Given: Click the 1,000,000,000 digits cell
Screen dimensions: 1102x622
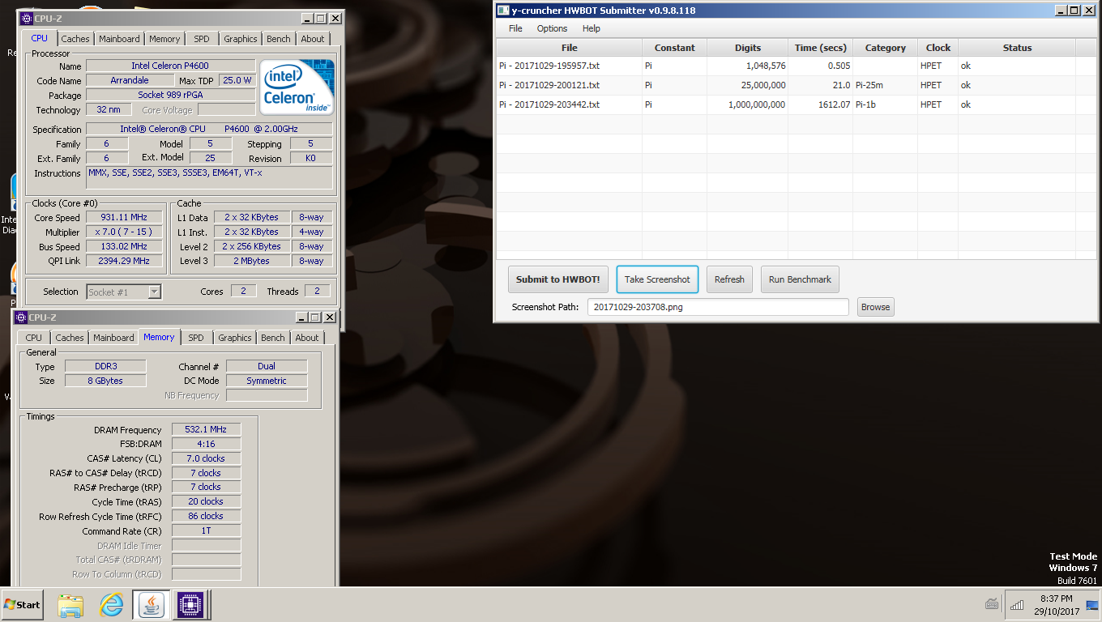Looking at the screenshot, I should pos(747,104).
